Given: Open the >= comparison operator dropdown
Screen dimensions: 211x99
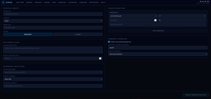Looking at the screenshot, I should pyautogui.click(x=182, y=16).
